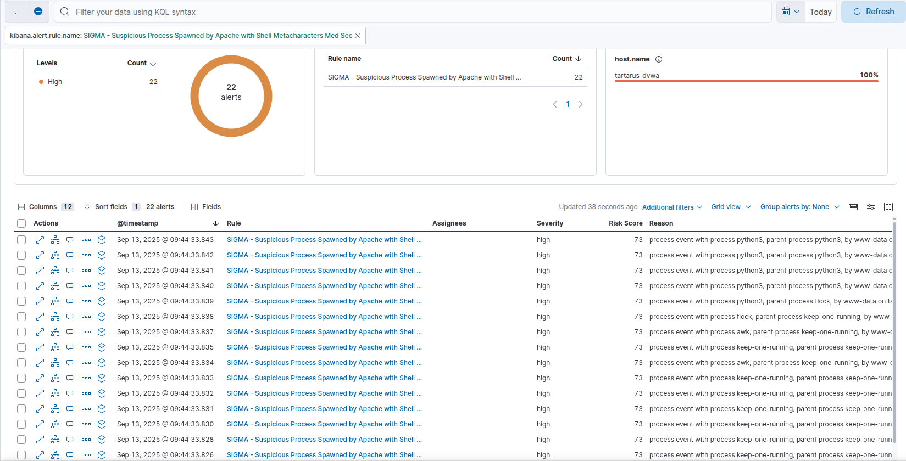This screenshot has height=461, width=906.
Task: Open more actions for the 09:44:33.840 alert
Action: click(x=86, y=286)
